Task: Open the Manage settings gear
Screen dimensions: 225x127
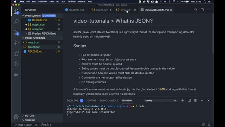Action: click(x=16, y=117)
